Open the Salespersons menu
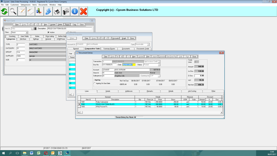This screenshot has height=156, width=277. (25, 5)
